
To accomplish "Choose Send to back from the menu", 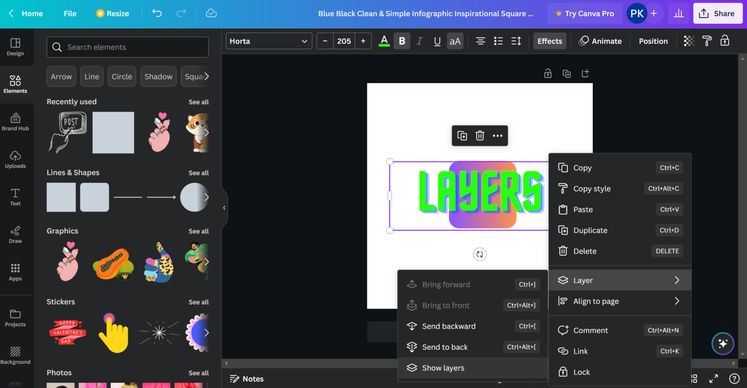I will pos(445,347).
